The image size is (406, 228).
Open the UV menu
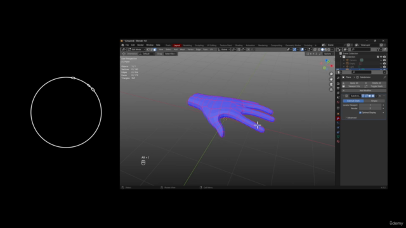pos(211,49)
